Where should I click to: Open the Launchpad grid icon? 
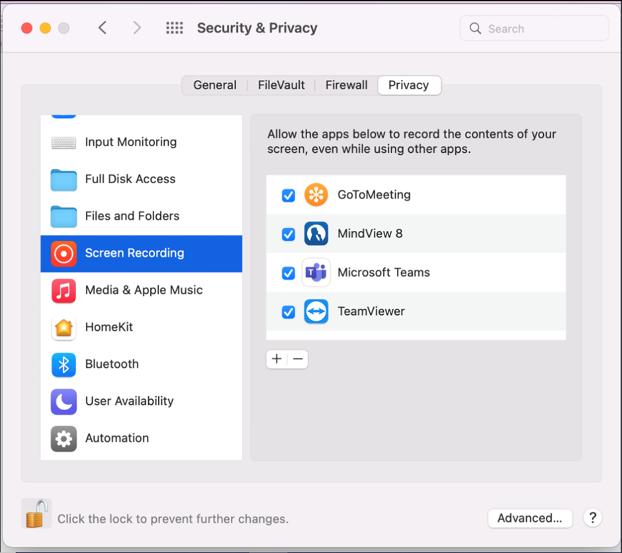pos(174,28)
